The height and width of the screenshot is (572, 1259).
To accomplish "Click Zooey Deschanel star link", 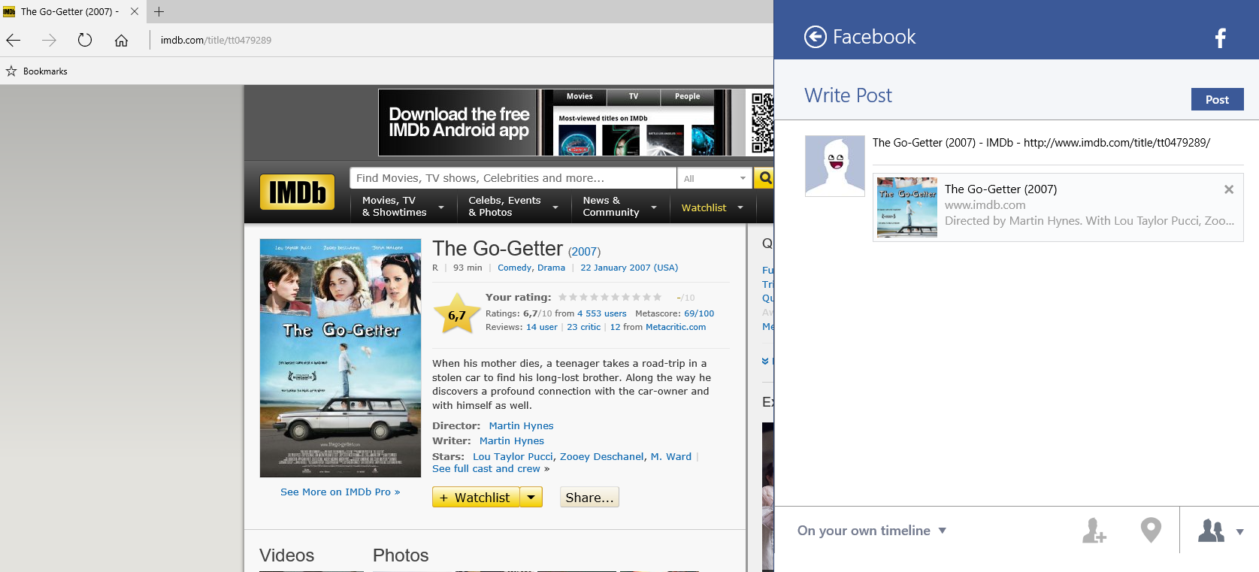I will [x=602, y=456].
